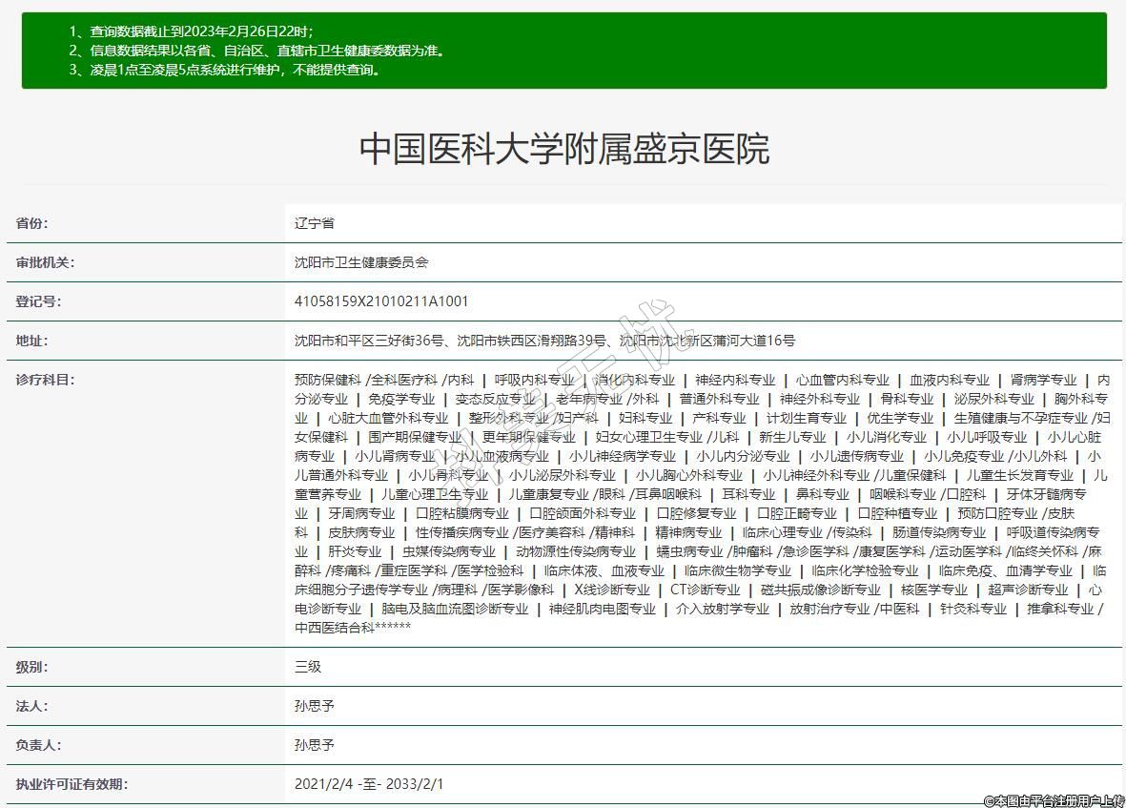Click the license validity dates 2021/2/4 -至- 2033/2/1
The height and width of the screenshot is (808, 1126).
pyautogui.click(x=369, y=784)
